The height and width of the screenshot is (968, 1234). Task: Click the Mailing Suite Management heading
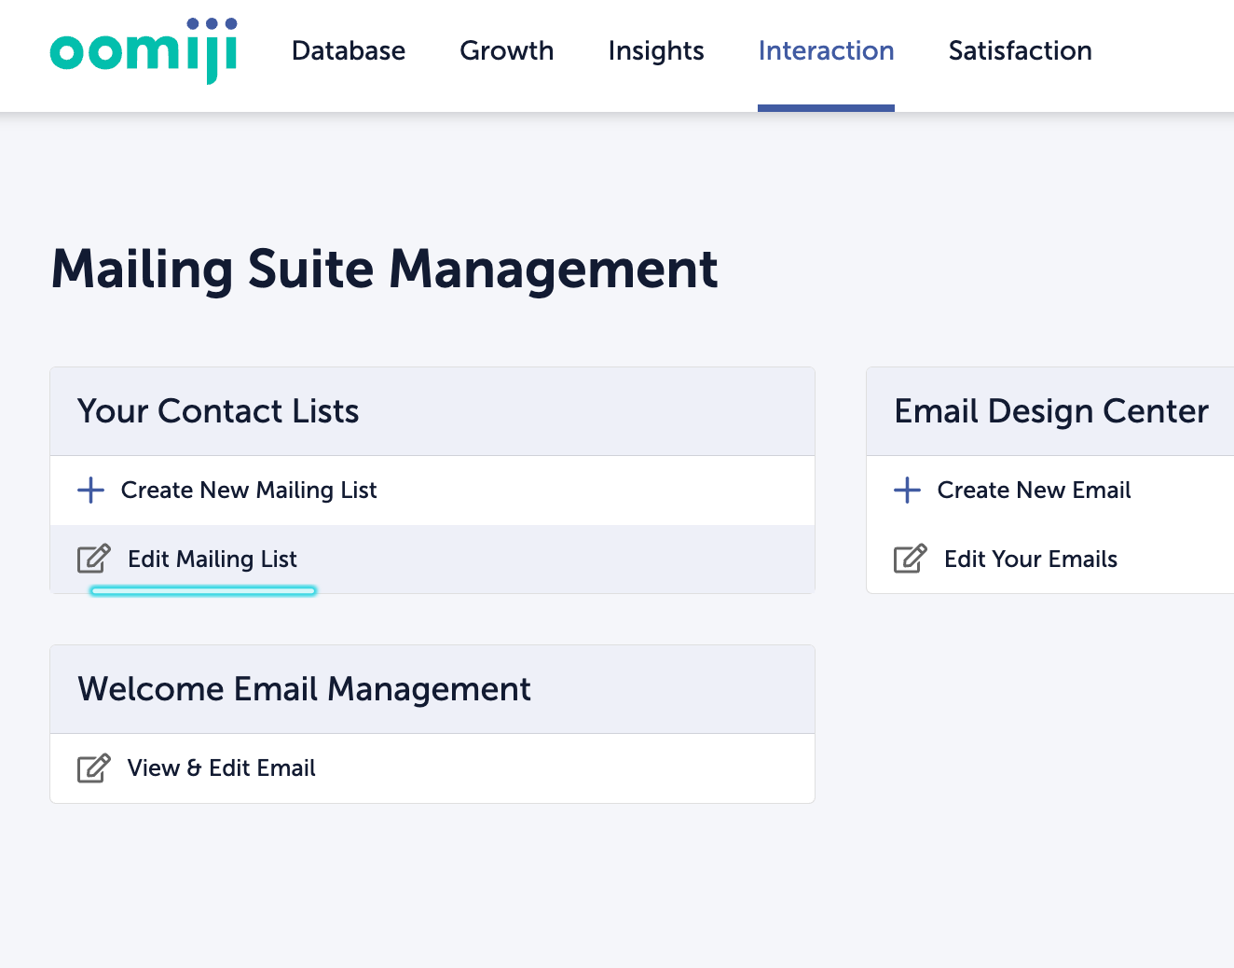pos(384,270)
